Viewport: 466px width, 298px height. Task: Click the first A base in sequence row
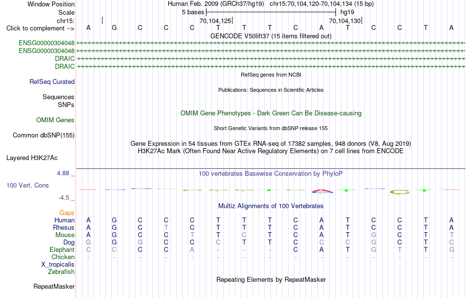[x=88, y=27]
